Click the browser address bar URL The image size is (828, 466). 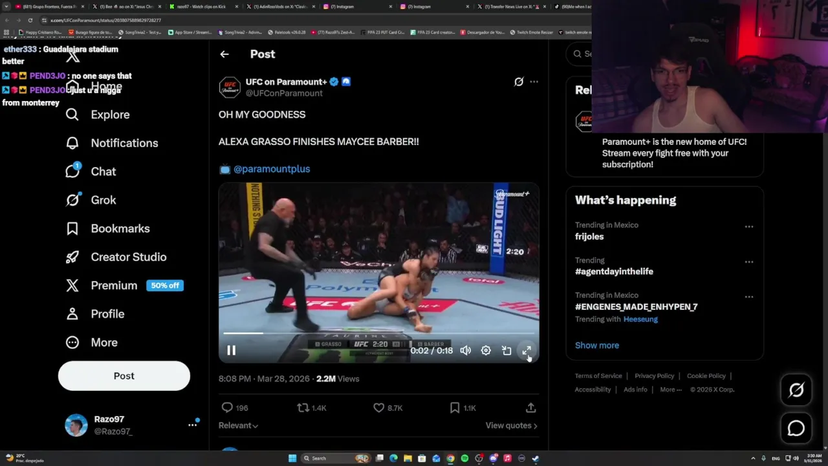pyautogui.click(x=105, y=20)
